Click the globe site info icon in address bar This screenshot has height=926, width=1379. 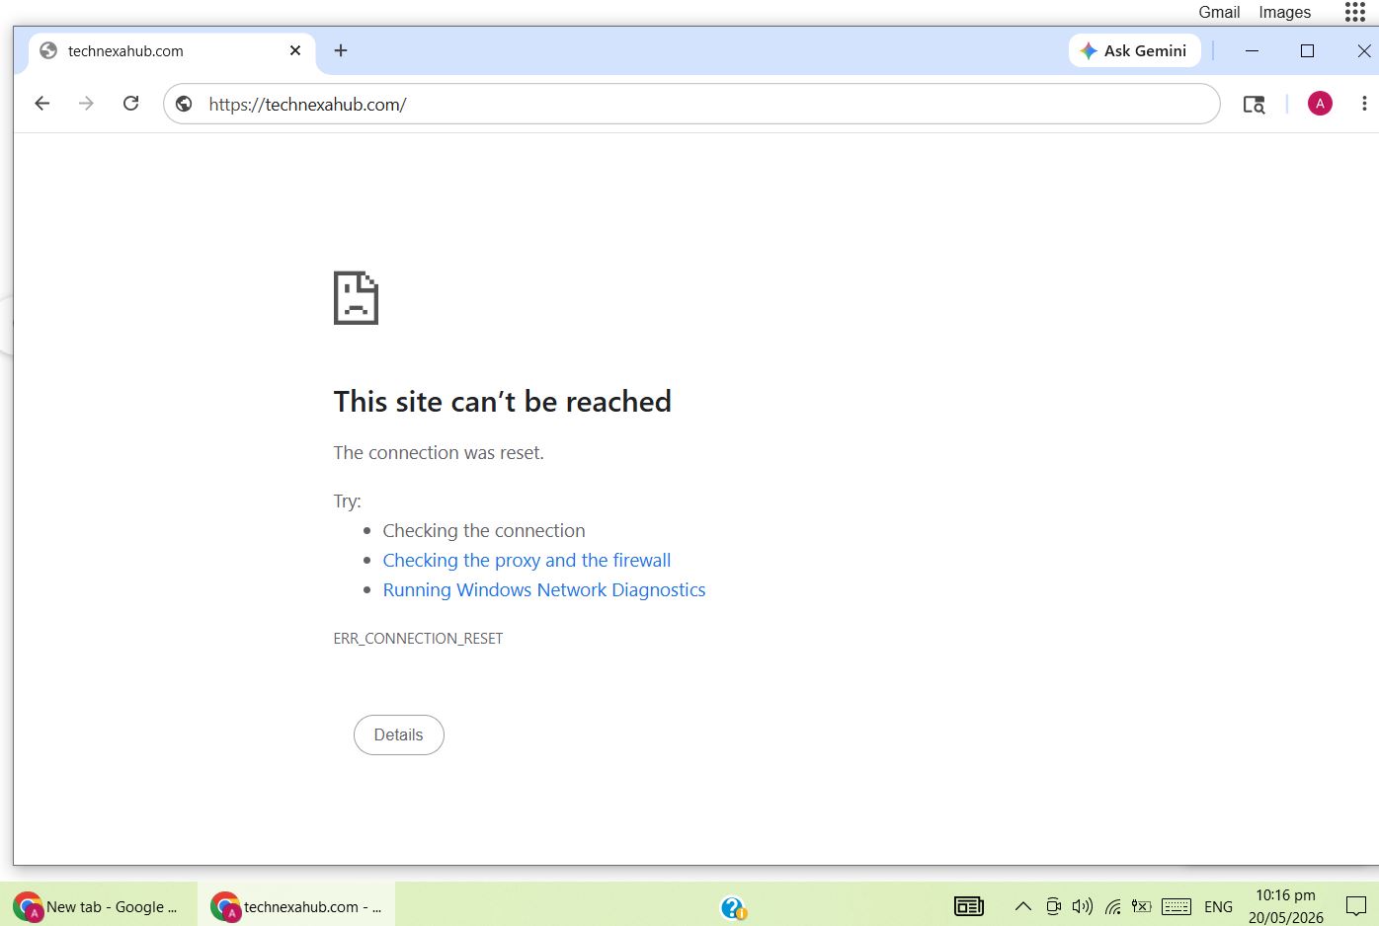coord(184,104)
